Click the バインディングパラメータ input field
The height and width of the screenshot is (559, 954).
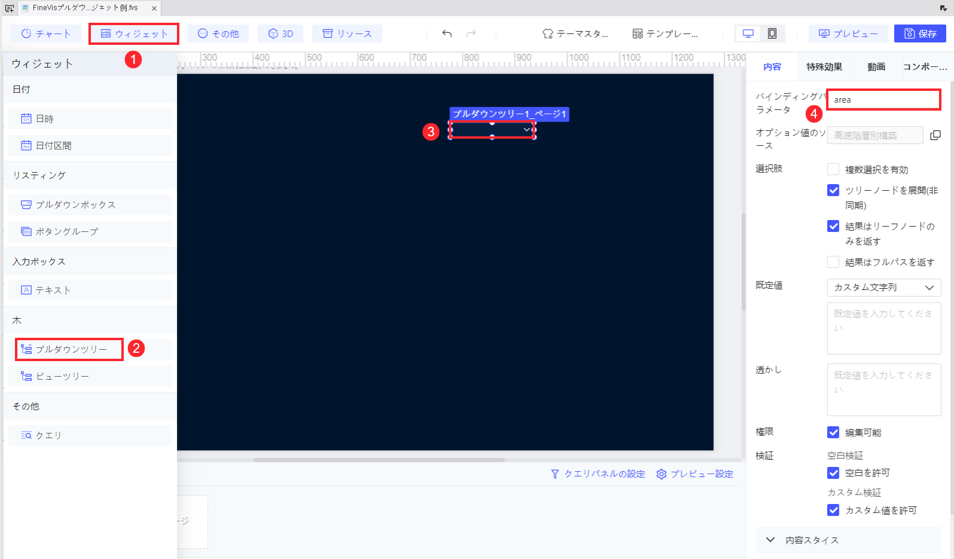click(884, 100)
